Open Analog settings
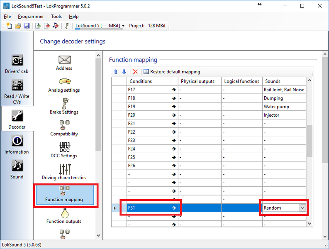This screenshot has height=249, width=329. [x=64, y=85]
